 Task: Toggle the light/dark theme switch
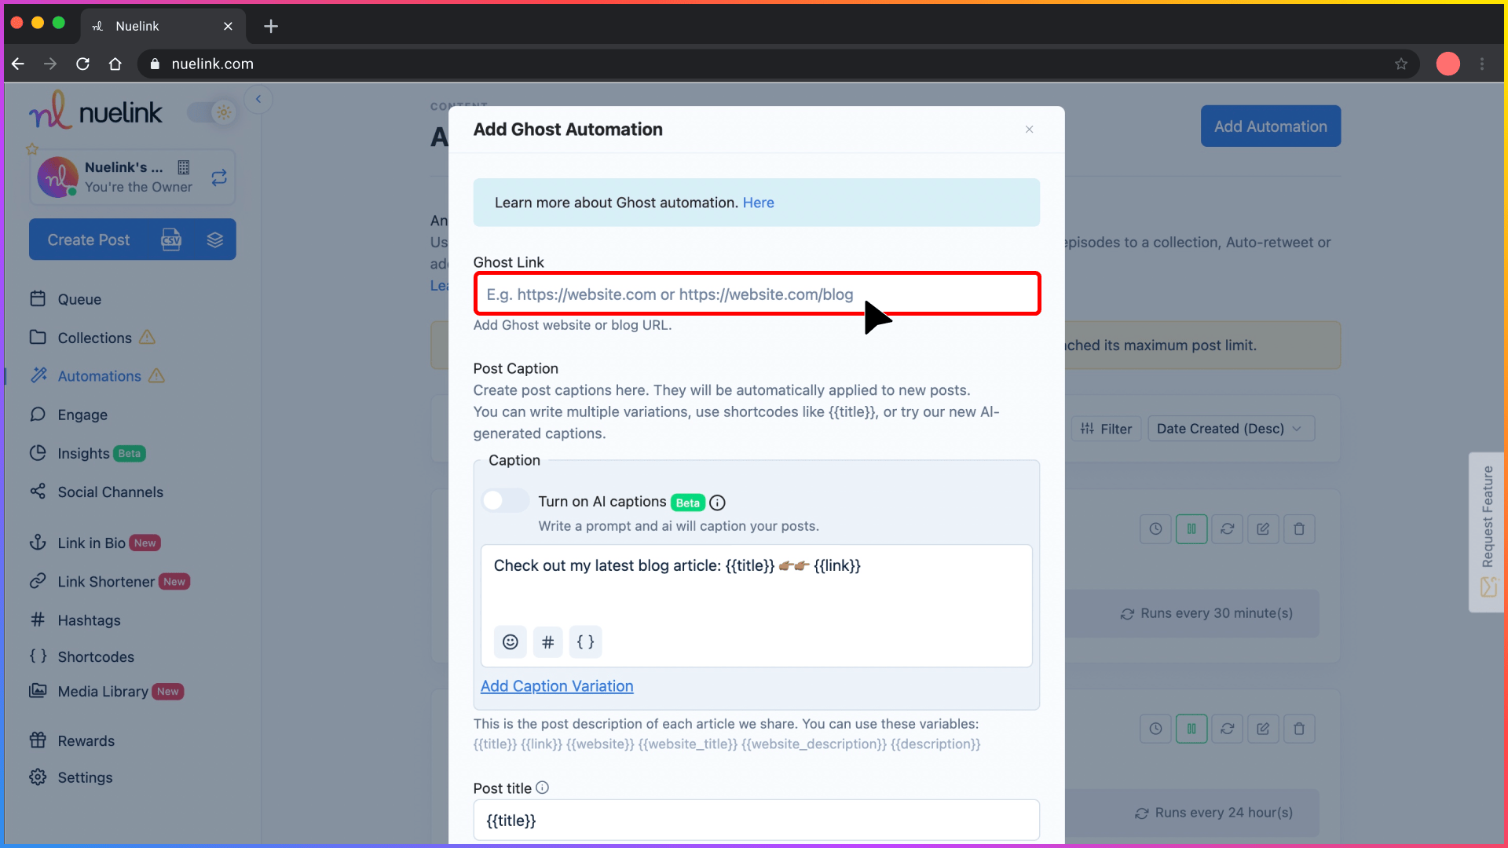tap(211, 112)
